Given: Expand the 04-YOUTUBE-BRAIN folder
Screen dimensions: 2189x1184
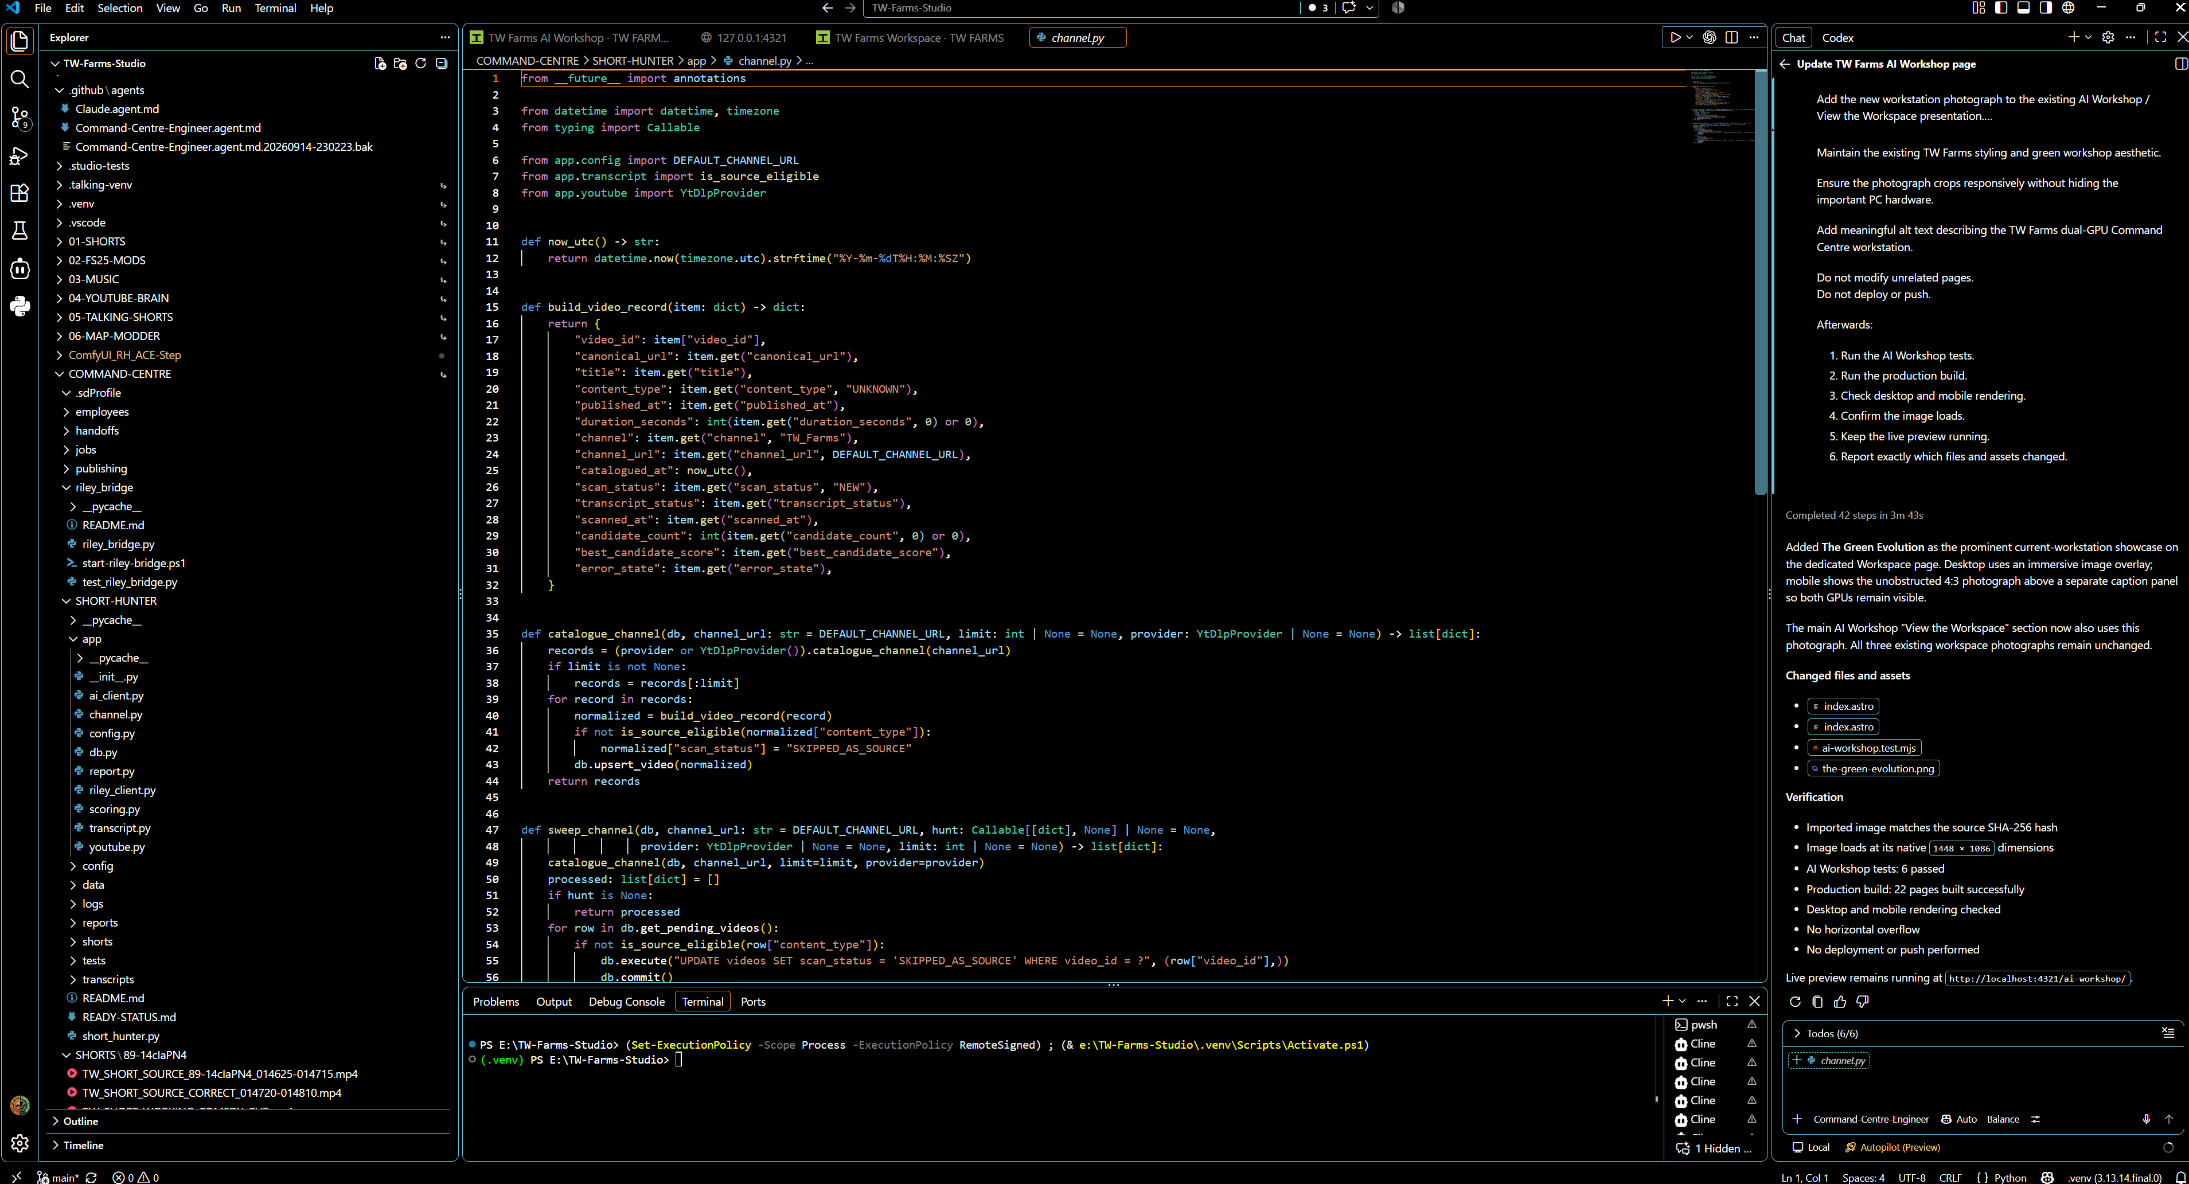Looking at the screenshot, I should [x=118, y=298].
